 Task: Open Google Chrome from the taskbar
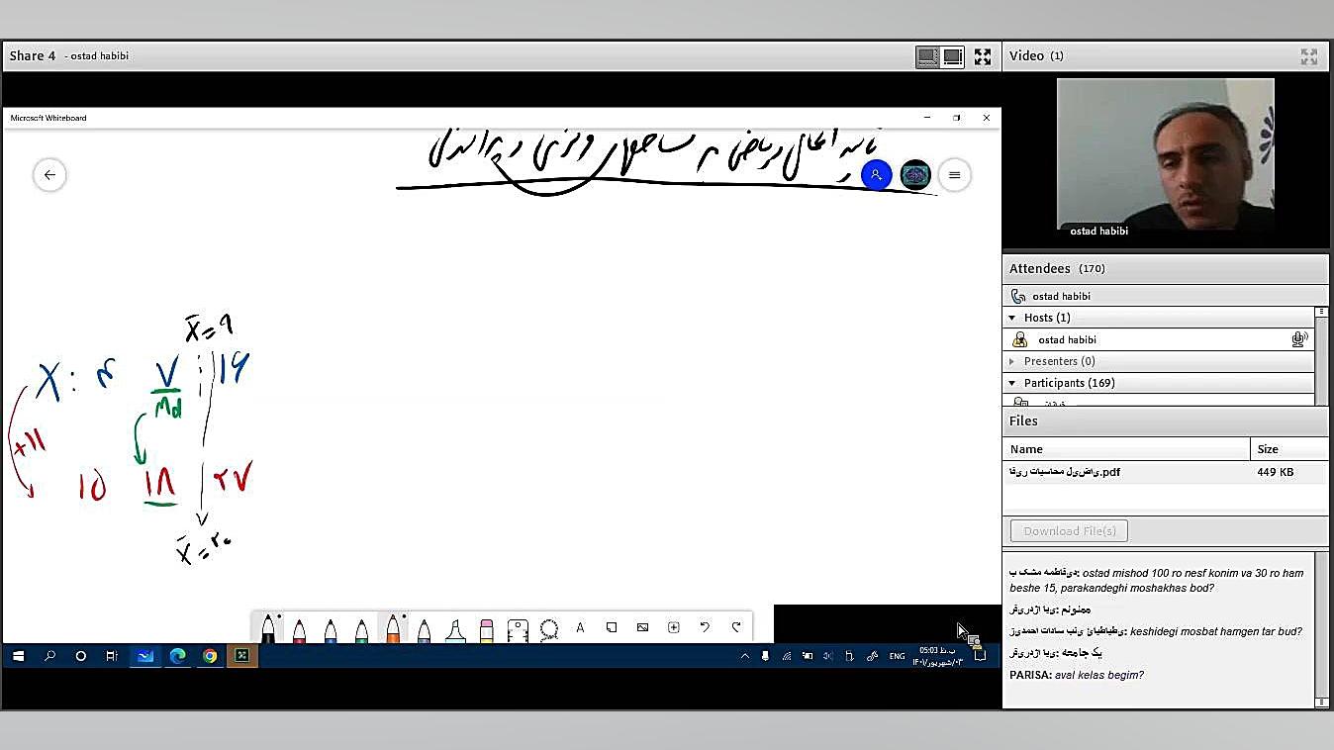[210, 655]
